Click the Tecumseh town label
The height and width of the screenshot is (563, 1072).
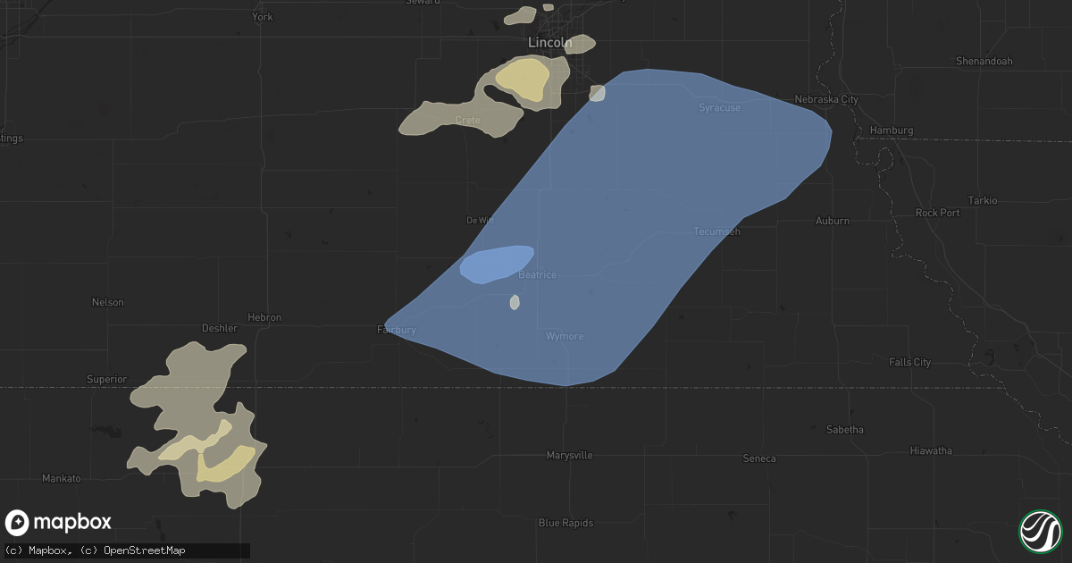click(717, 231)
